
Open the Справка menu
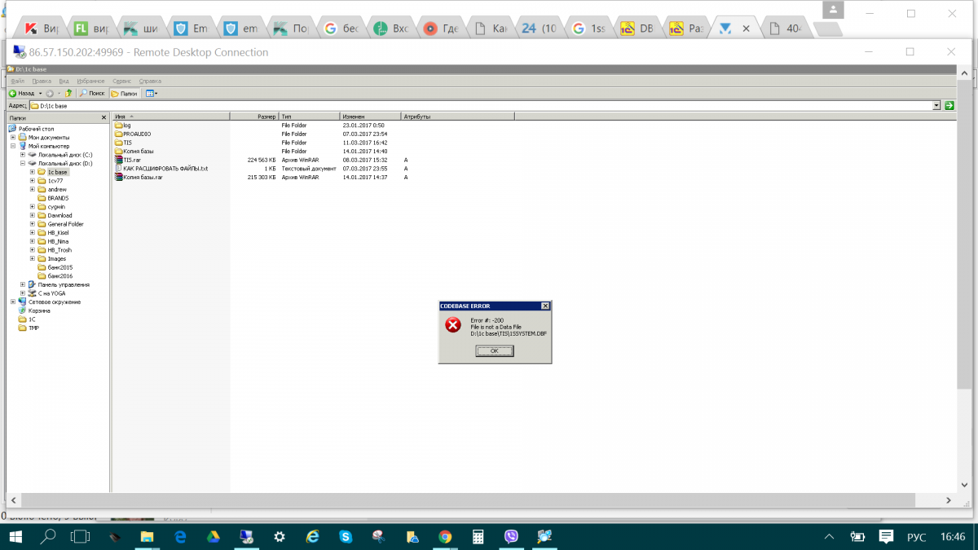click(x=150, y=81)
